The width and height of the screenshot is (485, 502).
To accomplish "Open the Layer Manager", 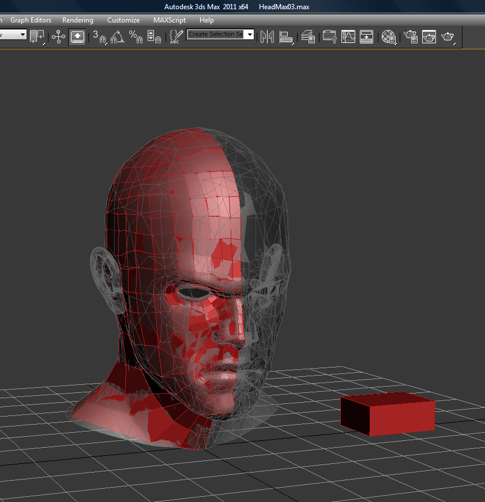I will [309, 36].
